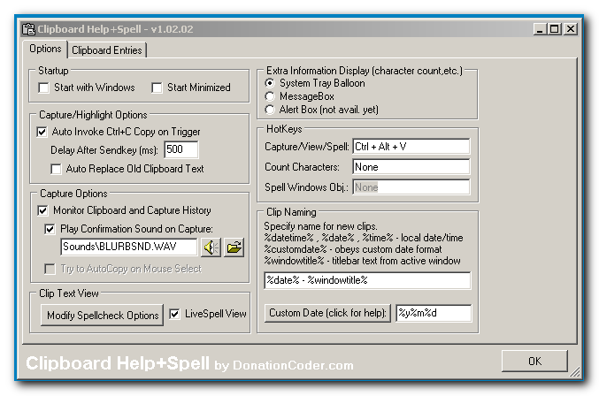Click the Capture Options group label
This screenshot has height=396, width=599.
pyautogui.click(x=73, y=194)
